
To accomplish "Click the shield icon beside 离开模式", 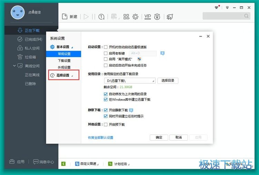I will pyautogui.click(x=139, y=59).
